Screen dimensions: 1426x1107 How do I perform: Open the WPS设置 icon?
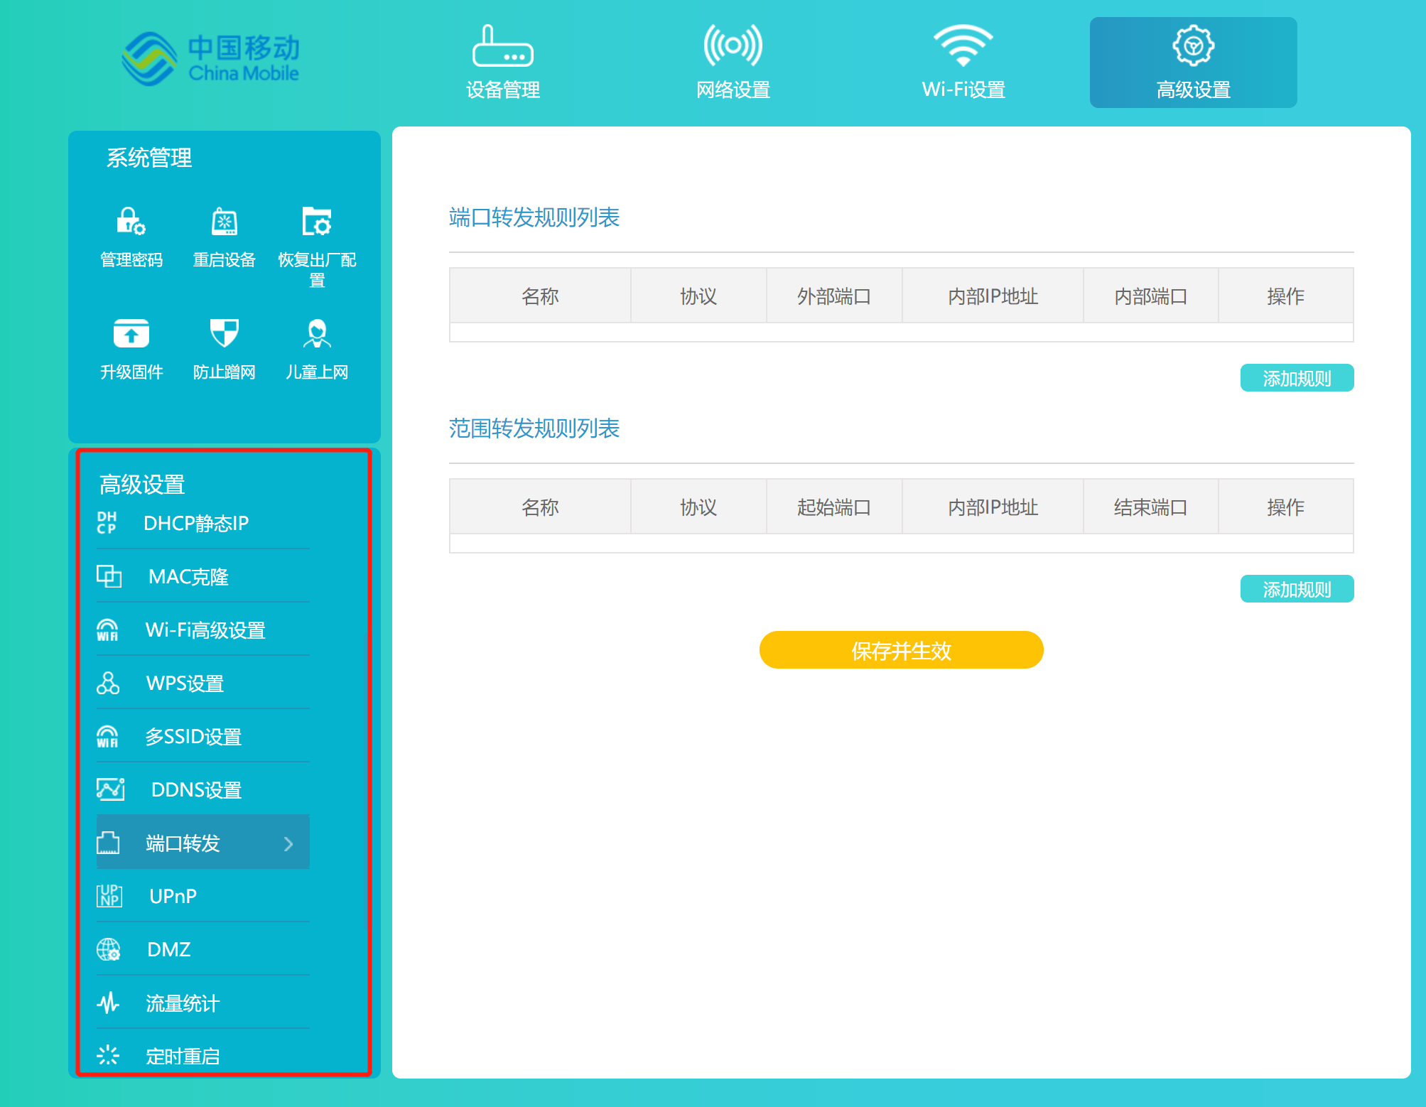[108, 683]
